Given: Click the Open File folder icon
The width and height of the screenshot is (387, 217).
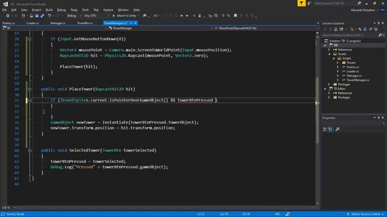Looking at the screenshot, I should coord(31,16).
